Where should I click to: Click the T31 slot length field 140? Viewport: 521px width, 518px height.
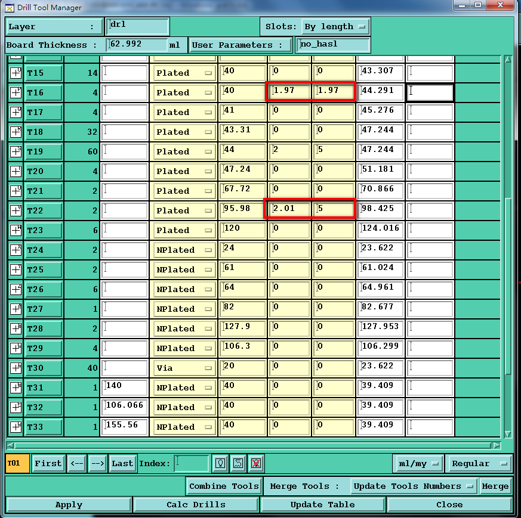point(125,387)
